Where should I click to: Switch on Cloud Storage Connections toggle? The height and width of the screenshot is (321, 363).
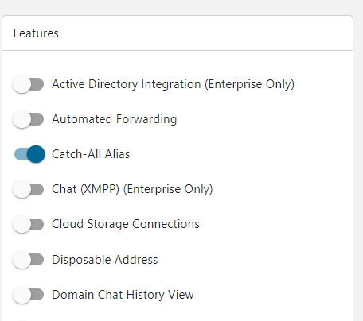pos(29,224)
